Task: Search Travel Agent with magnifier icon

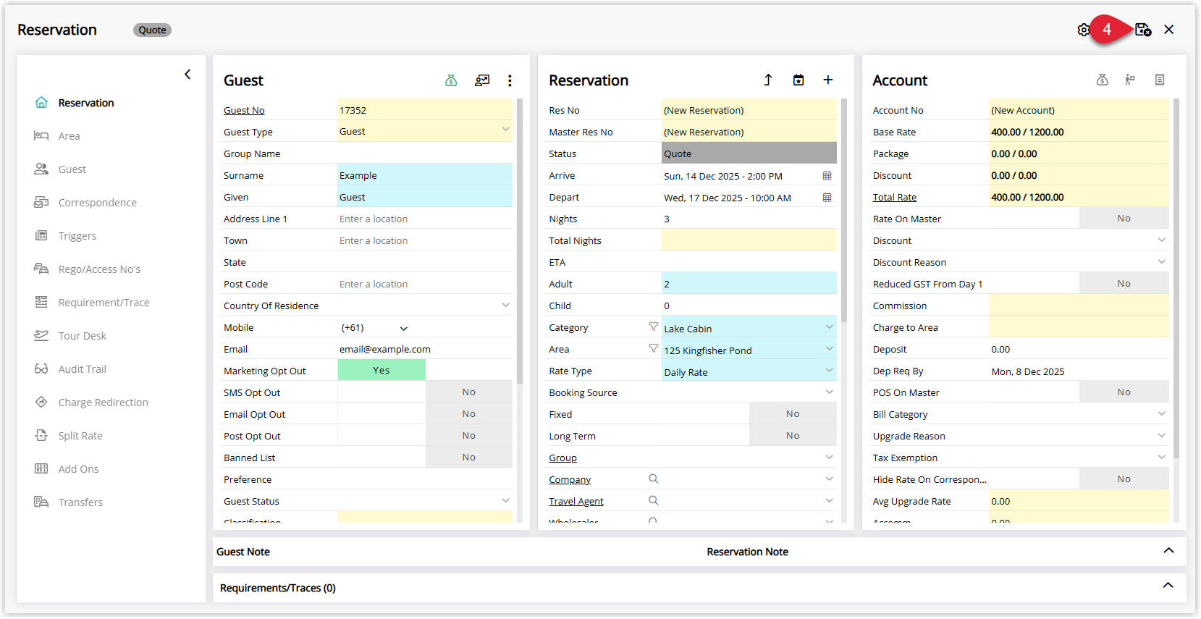Action: pyautogui.click(x=654, y=500)
